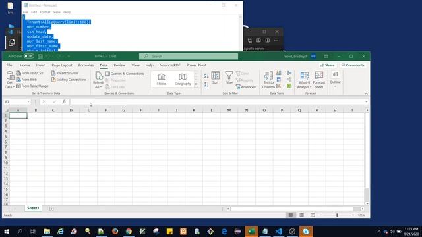Image resolution: width=422 pixels, height=237 pixels.
Task: Open Visual Studio Code from taskbar
Action: [278, 231]
